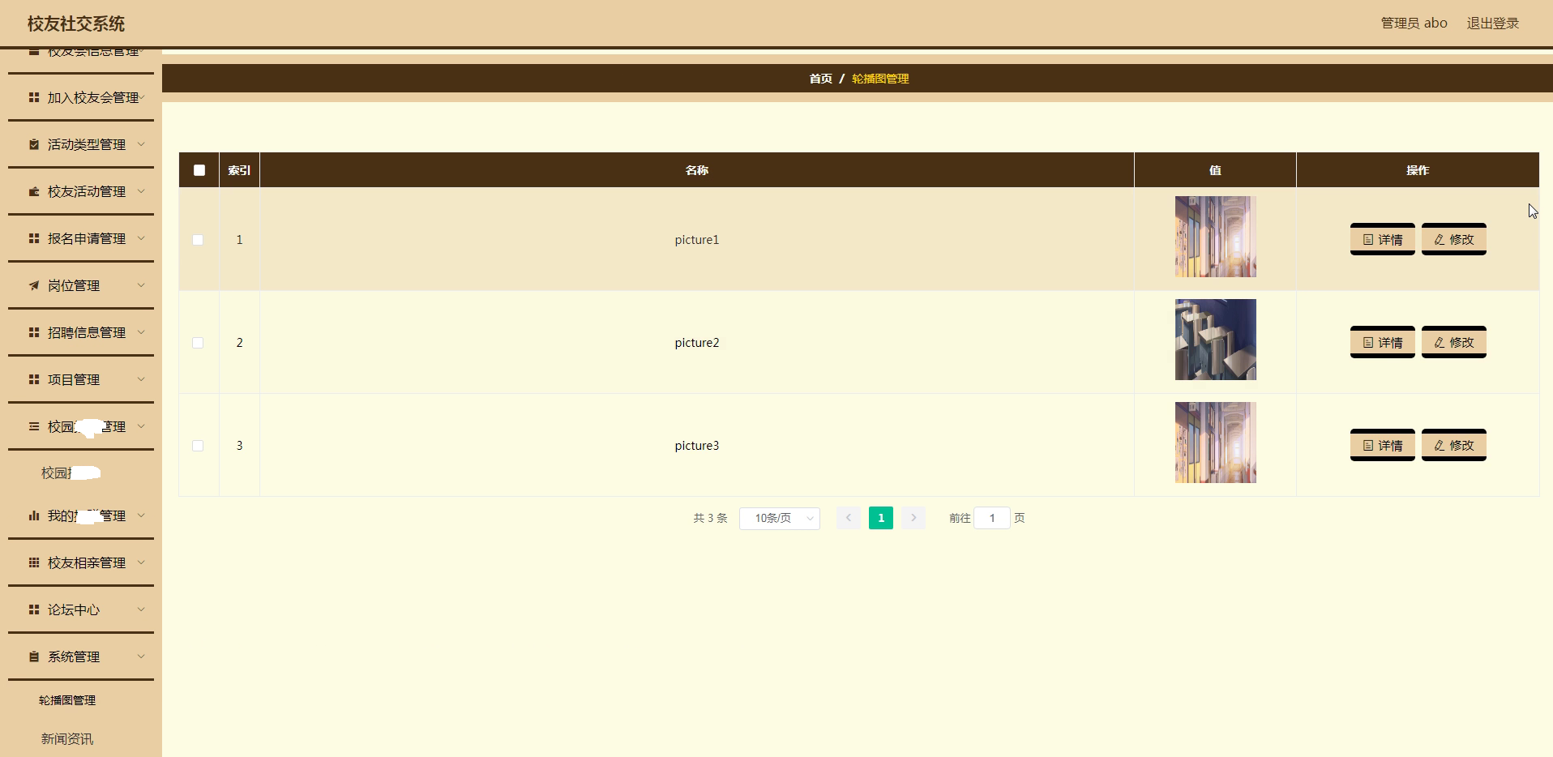
Task: Click the 管理员 abo user label
Action: pos(1414,23)
